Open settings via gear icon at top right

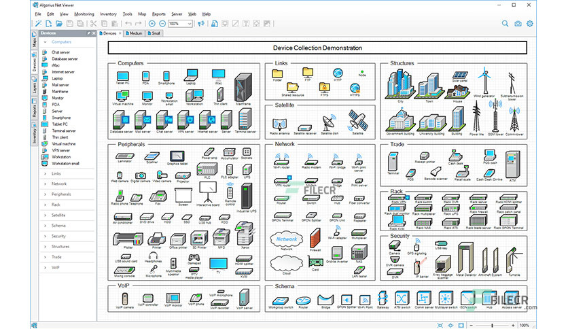point(530,24)
